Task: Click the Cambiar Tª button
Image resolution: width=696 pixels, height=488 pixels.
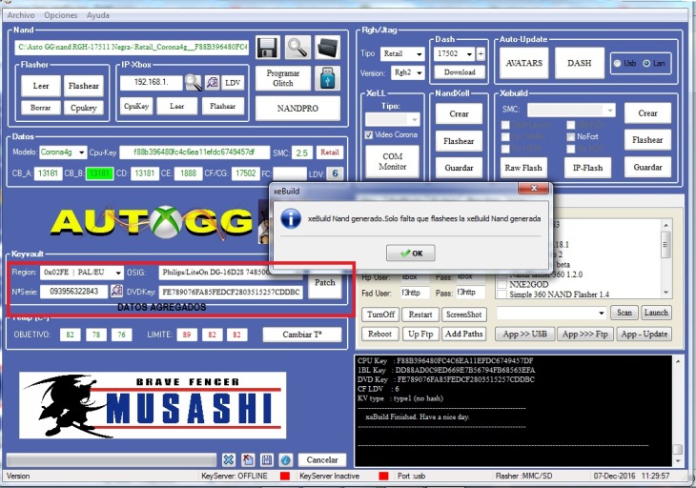Action: click(302, 335)
